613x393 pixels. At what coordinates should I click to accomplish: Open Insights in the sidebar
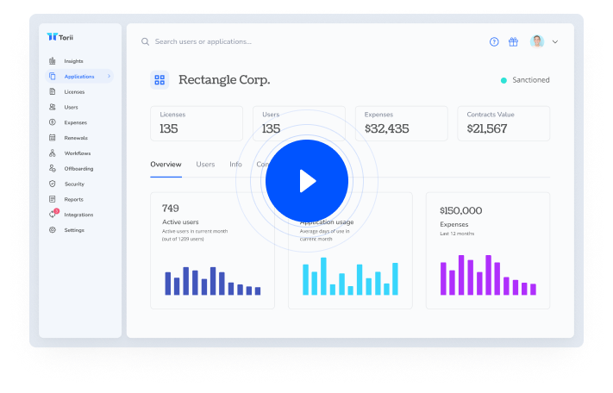tap(73, 61)
